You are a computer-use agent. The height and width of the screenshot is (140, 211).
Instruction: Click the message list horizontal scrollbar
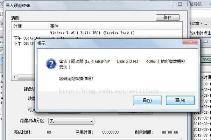26,77
